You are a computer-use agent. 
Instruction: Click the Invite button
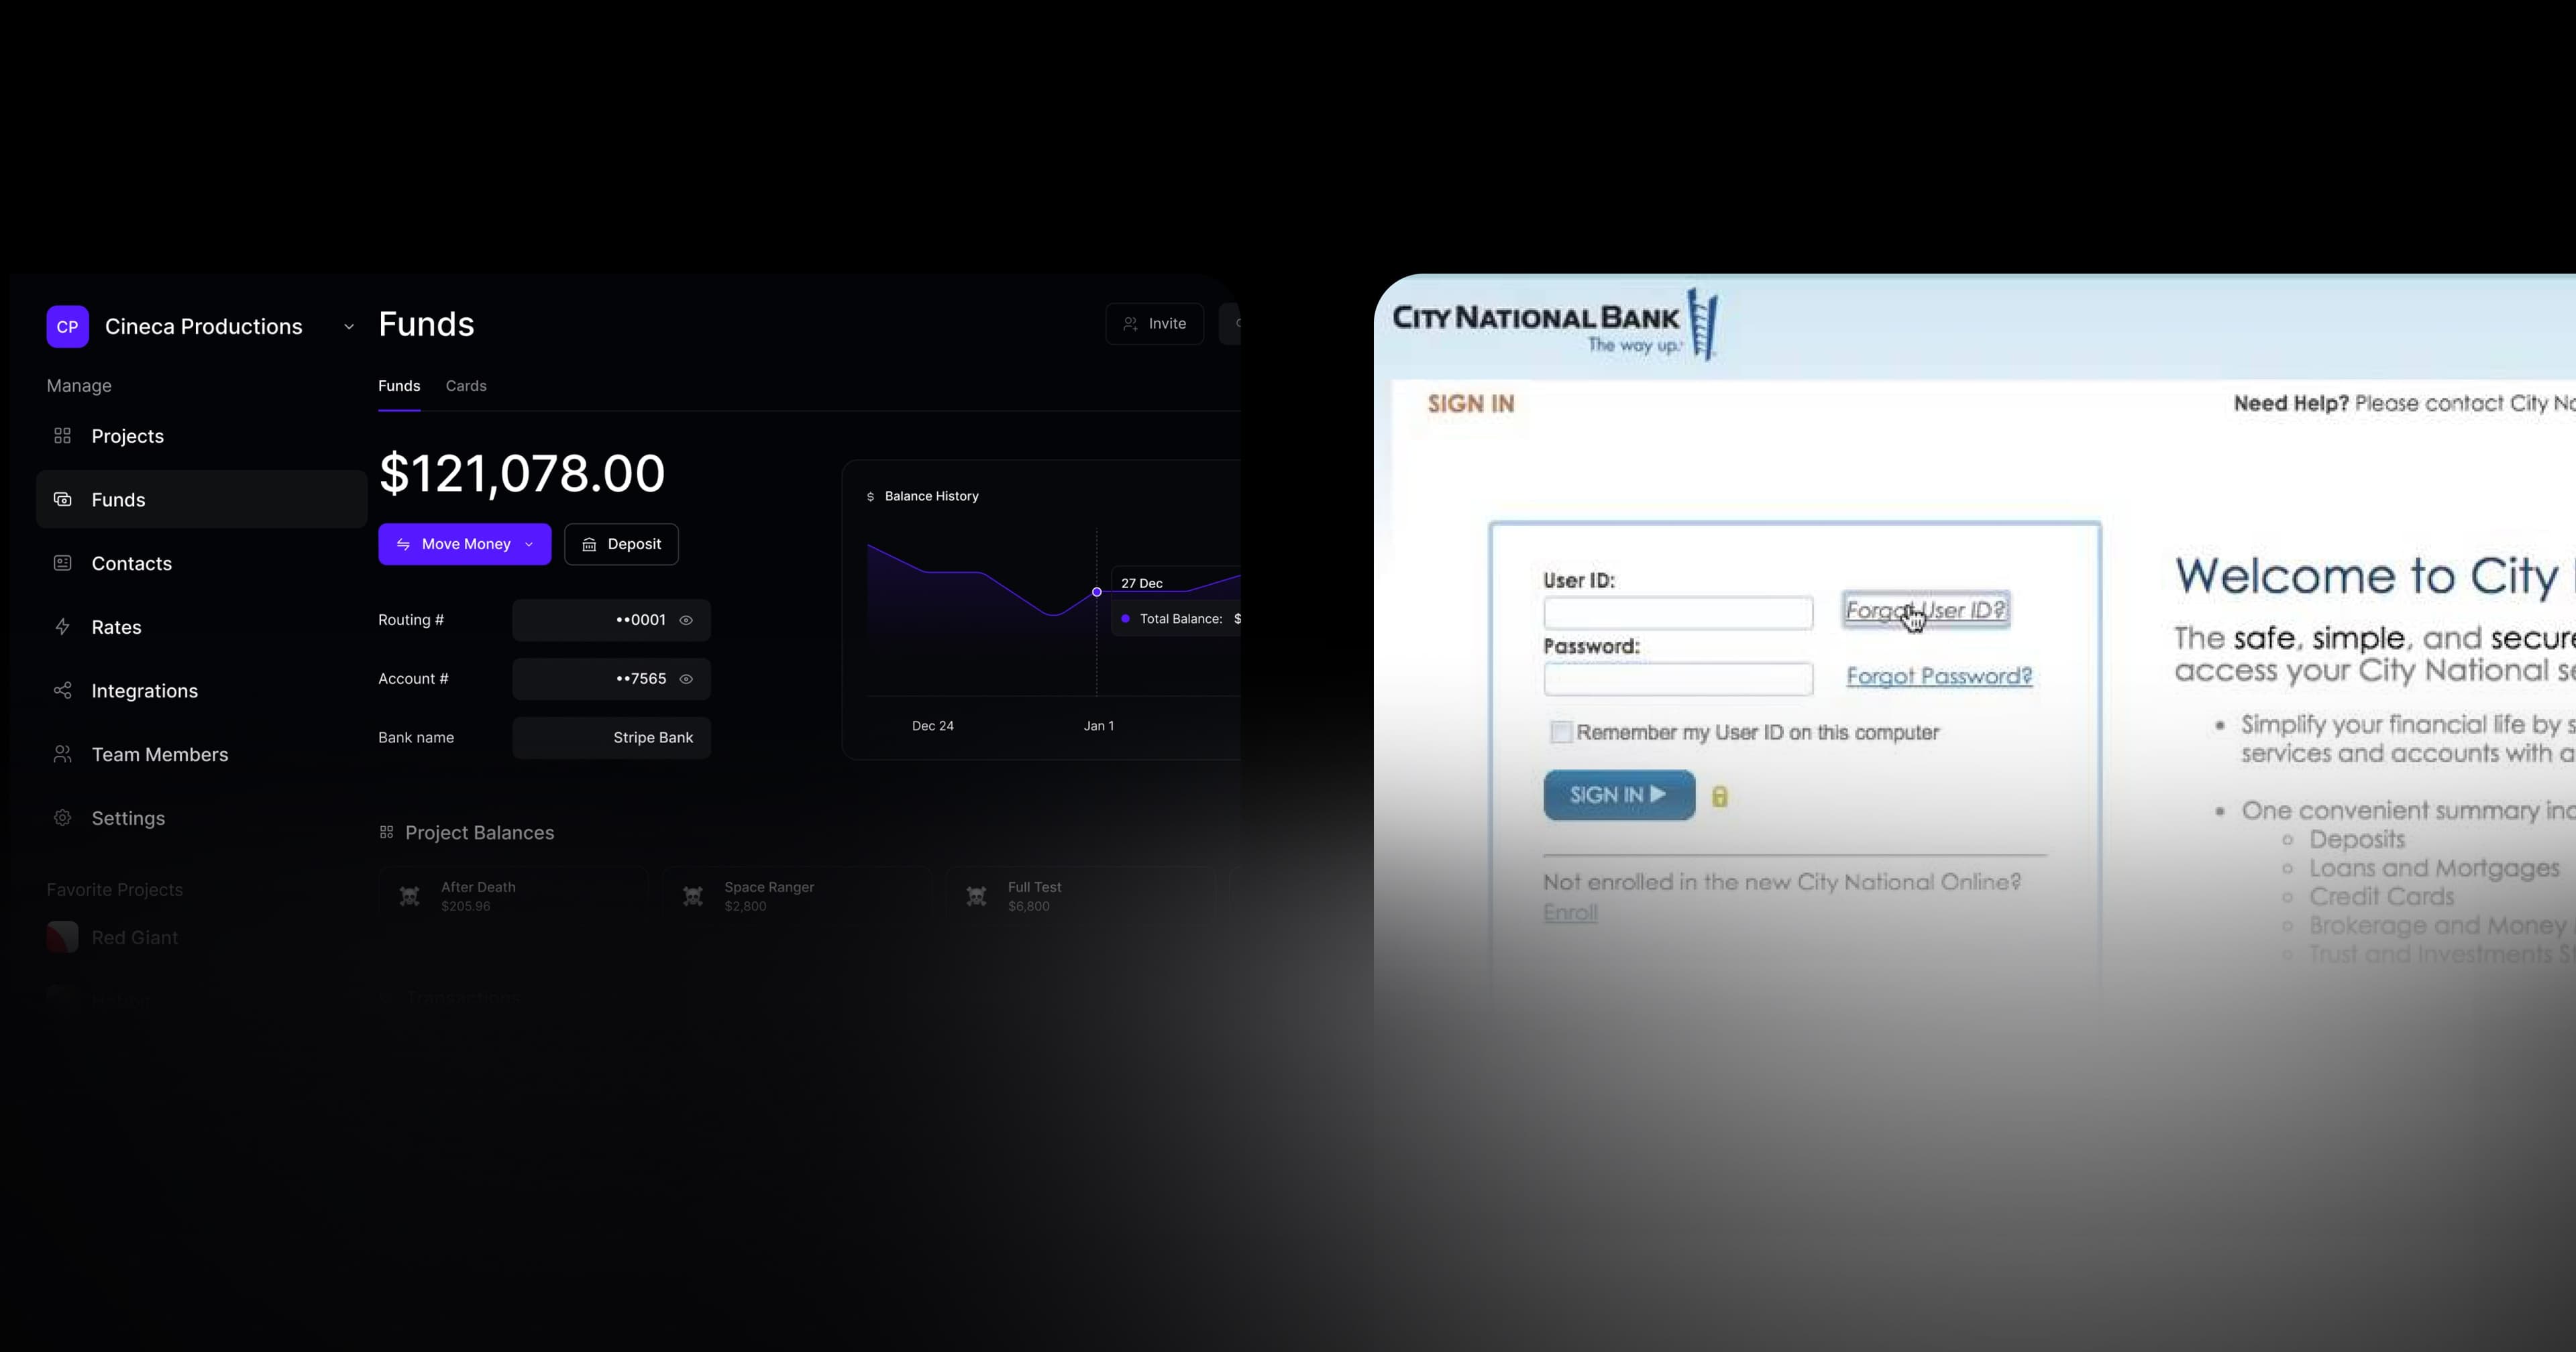(1154, 324)
